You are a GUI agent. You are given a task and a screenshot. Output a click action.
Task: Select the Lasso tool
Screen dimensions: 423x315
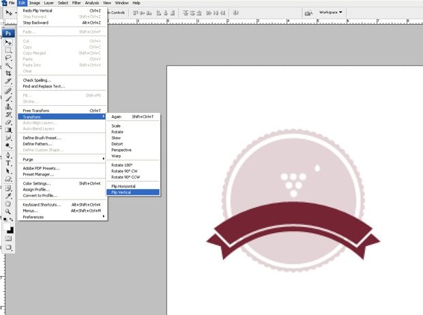pos(9,58)
